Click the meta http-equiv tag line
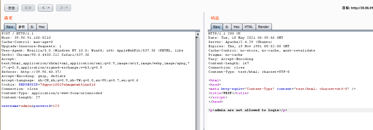 [x=282, y=89]
